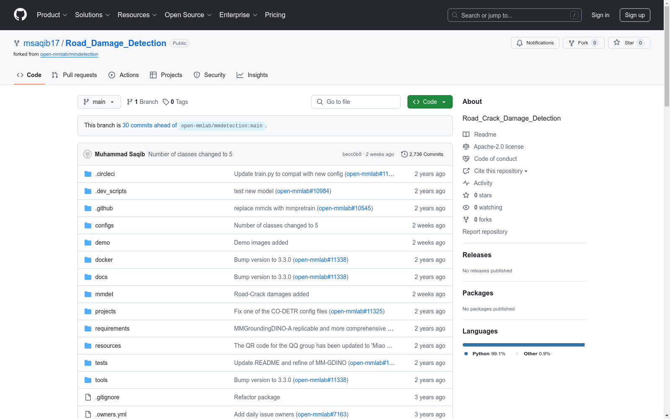The image size is (670, 419).
Task: Go to the GitHub homepage logo
Action: coord(20,15)
